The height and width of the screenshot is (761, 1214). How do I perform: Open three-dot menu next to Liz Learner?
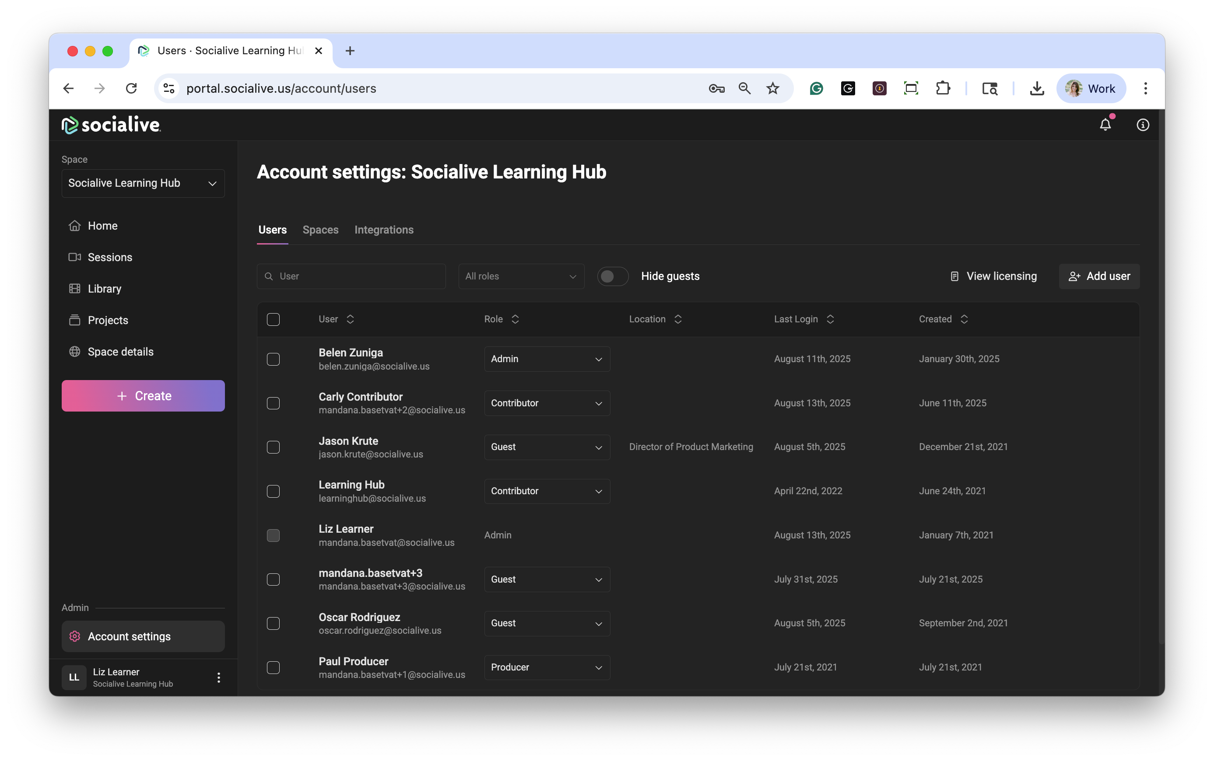pyautogui.click(x=218, y=677)
